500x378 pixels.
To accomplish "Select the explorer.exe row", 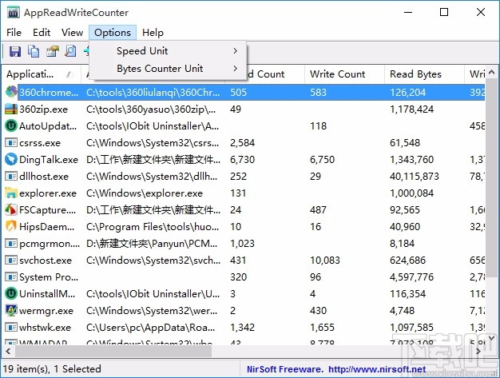I will (x=244, y=193).
